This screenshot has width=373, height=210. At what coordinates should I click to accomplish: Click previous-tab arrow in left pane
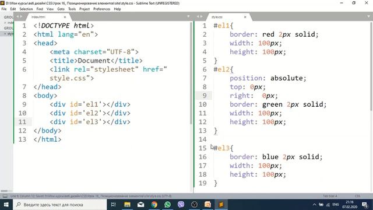tap(17, 16)
